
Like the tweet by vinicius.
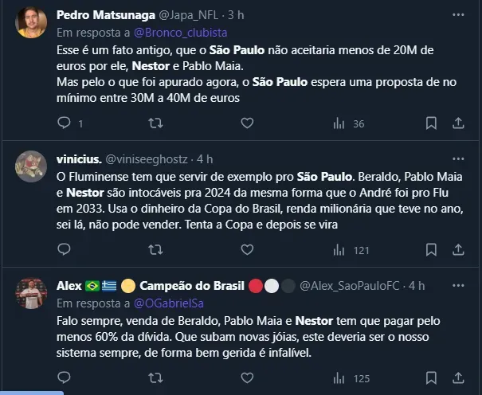tap(247, 250)
